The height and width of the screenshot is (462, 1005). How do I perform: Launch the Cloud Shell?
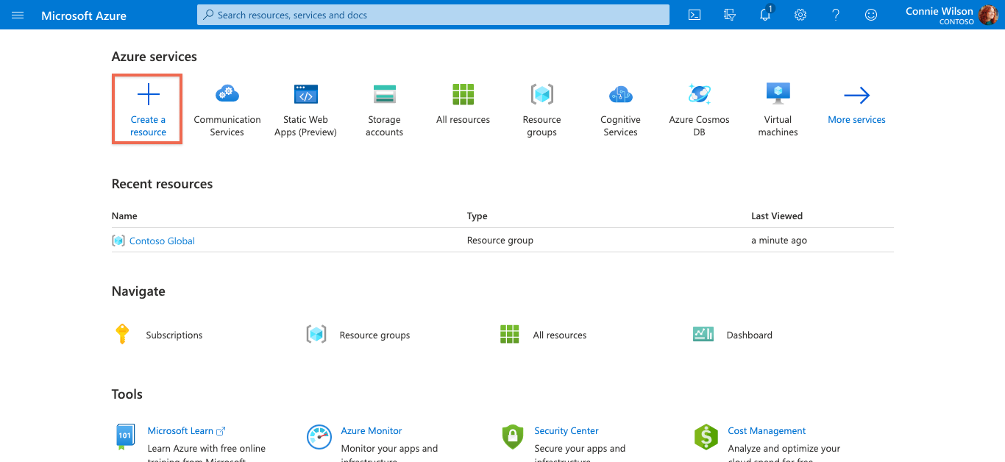pyautogui.click(x=694, y=15)
